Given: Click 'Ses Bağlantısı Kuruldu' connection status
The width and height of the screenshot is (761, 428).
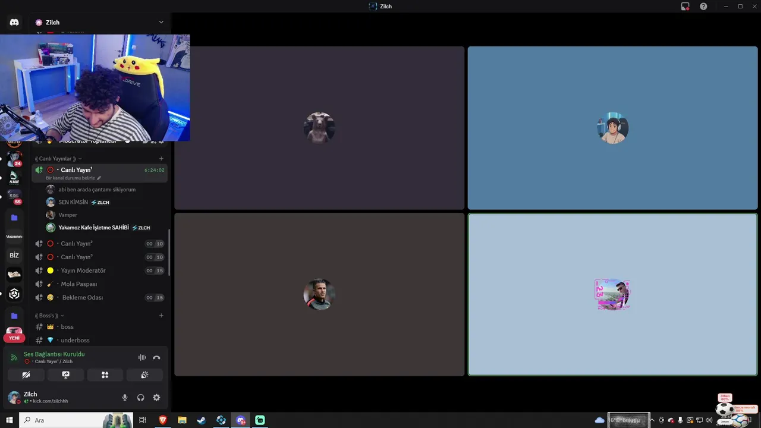Looking at the screenshot, I should click(54, 354).
